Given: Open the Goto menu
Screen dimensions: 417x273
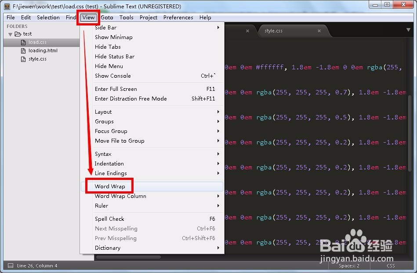Looking at the screenshot, I should tap(107, 18).
